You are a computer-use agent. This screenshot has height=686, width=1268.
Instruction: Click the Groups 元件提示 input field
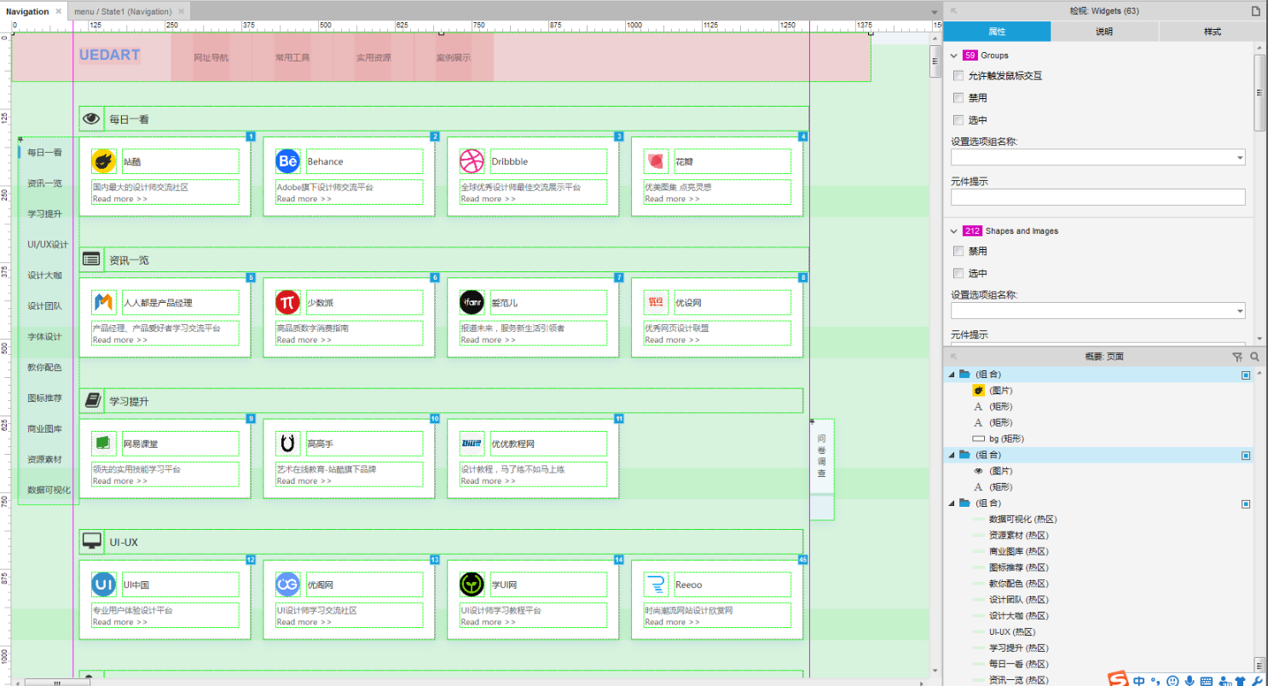[x=1097, y=197]
